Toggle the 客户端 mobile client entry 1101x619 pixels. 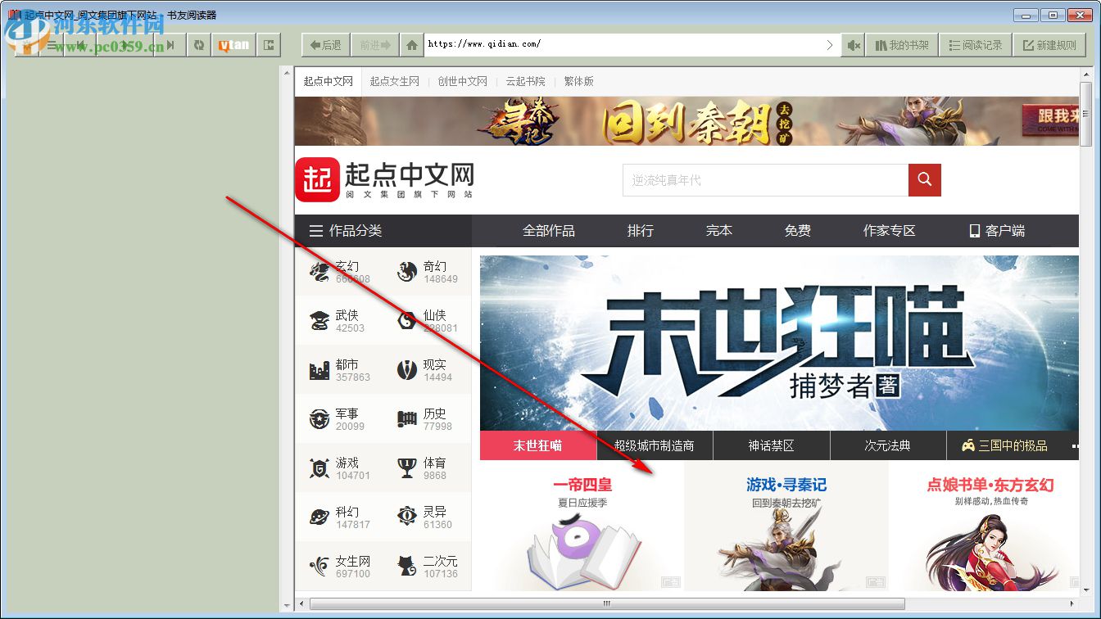(995, 231)
